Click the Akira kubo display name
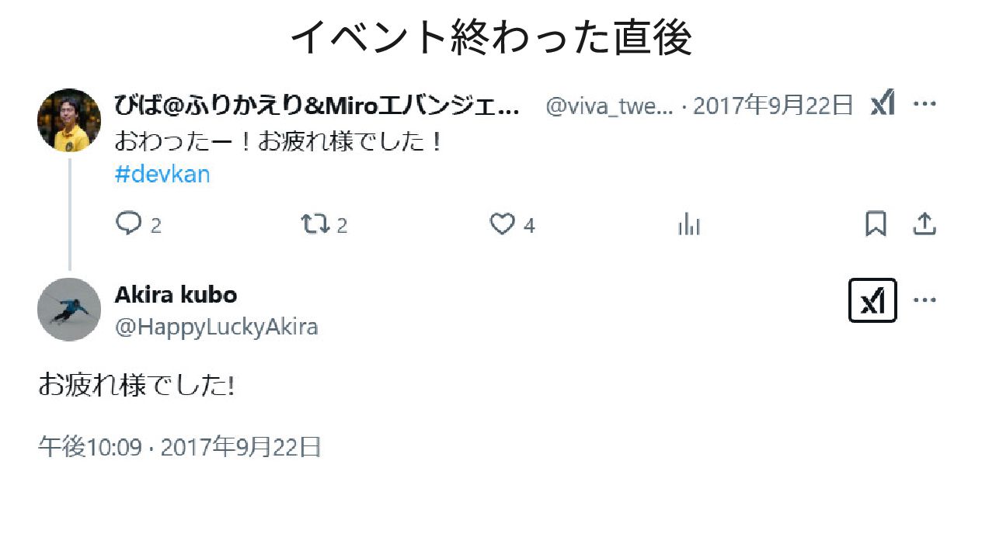This screenshot has width=982, height=551. tap(176, 295)
